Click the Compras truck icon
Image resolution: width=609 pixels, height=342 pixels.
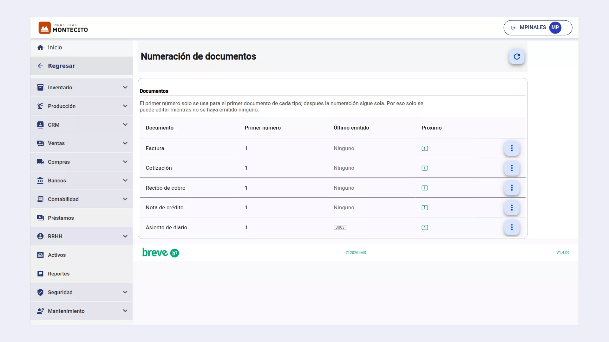(x=40, y=162)
